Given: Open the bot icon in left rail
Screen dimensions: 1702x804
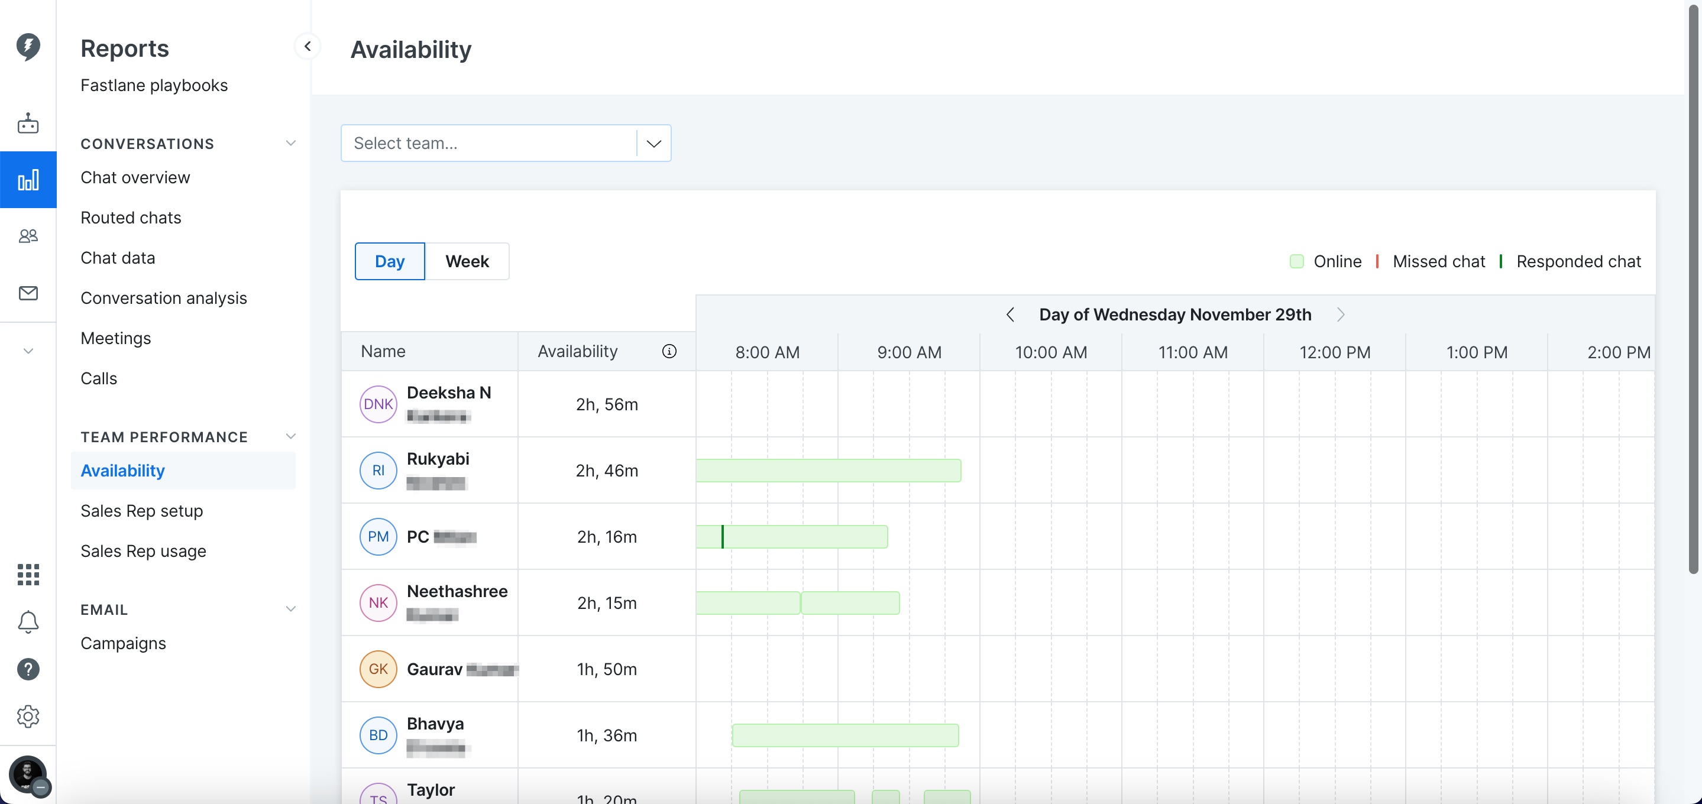Looking at the screenshot, I should coord(28,124).
